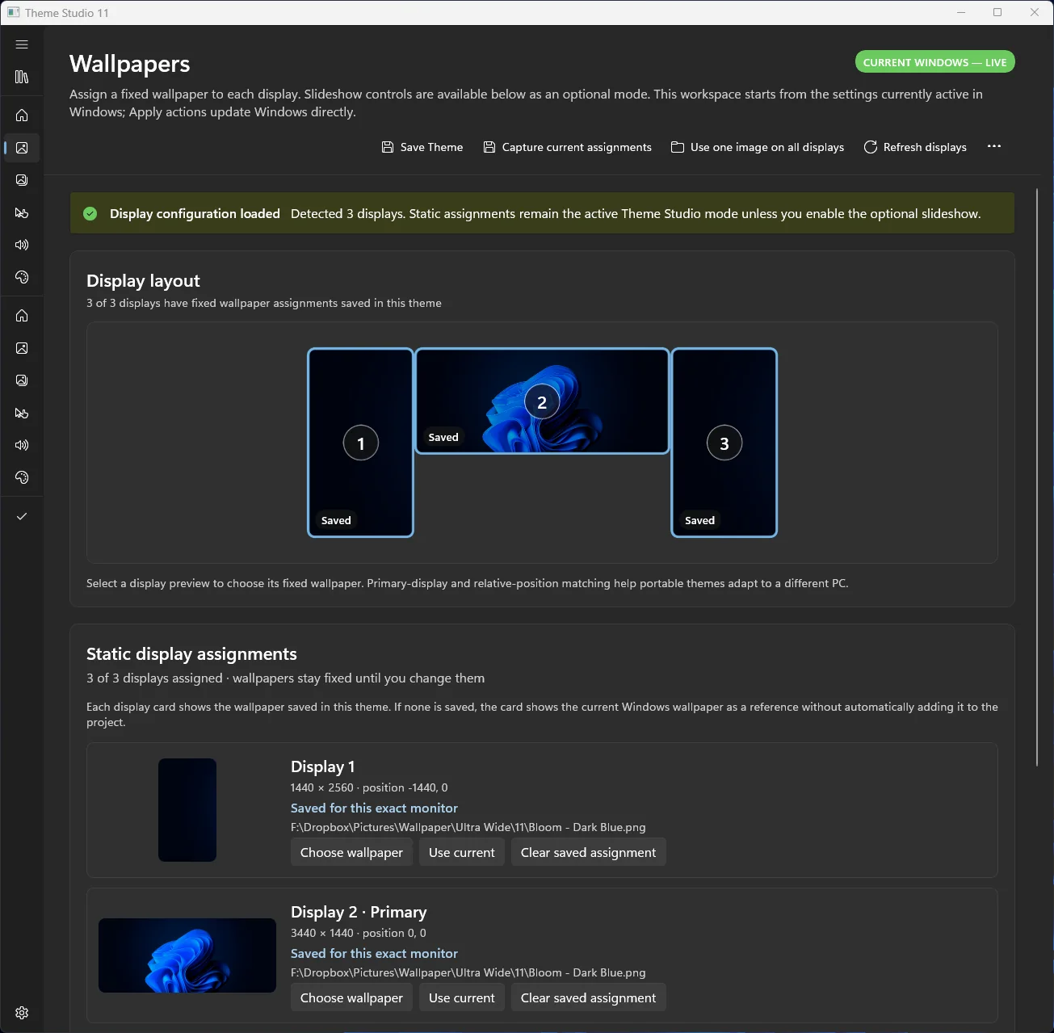
Task: Click the green check icon in info banner
Action: pyautogui.click(x=90, y=213)
